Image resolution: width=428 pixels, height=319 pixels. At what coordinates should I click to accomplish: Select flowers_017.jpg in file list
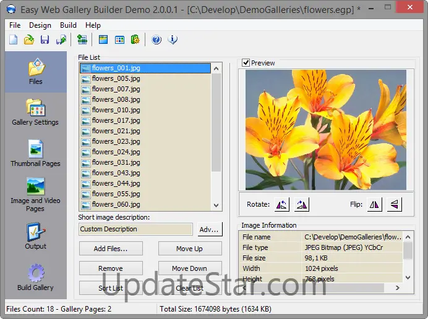(116, 120)
